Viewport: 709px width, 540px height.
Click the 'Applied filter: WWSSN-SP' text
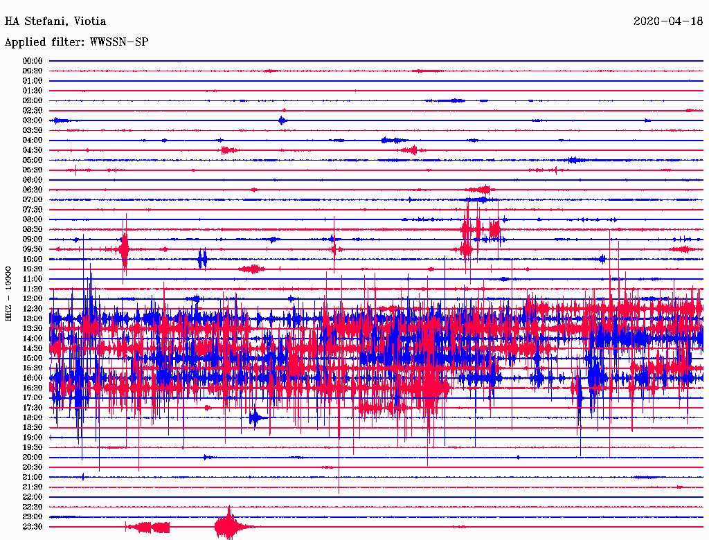pos(76,42)
